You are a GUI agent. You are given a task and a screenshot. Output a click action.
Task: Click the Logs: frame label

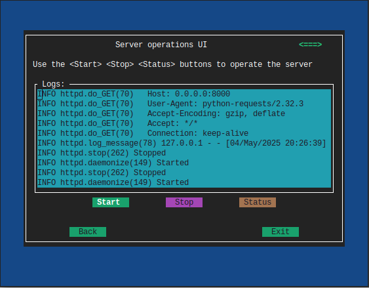pyautogui.click(x=53, y=84)
